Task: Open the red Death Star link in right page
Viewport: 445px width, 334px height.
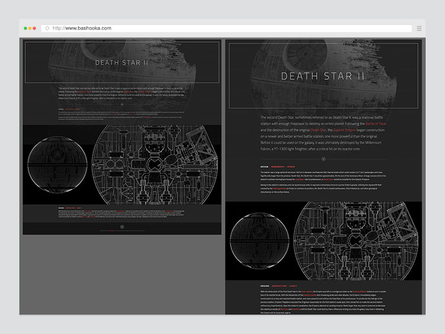Action: 318,130
